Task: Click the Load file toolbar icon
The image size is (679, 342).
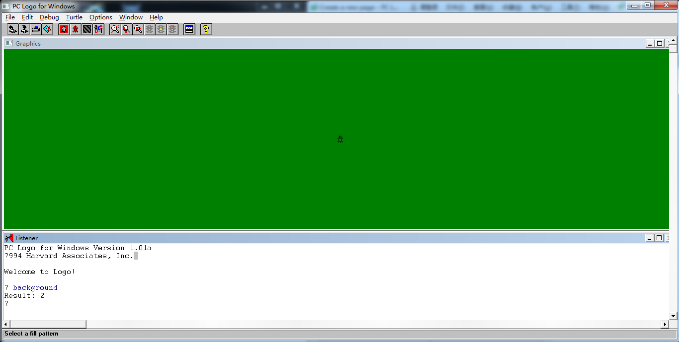Action: point(13,29)
